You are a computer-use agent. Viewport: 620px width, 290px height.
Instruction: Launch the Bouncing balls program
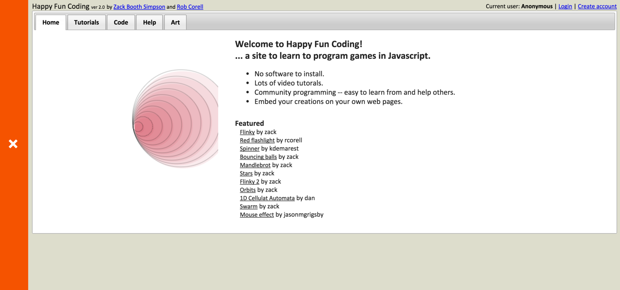[258, 157]
